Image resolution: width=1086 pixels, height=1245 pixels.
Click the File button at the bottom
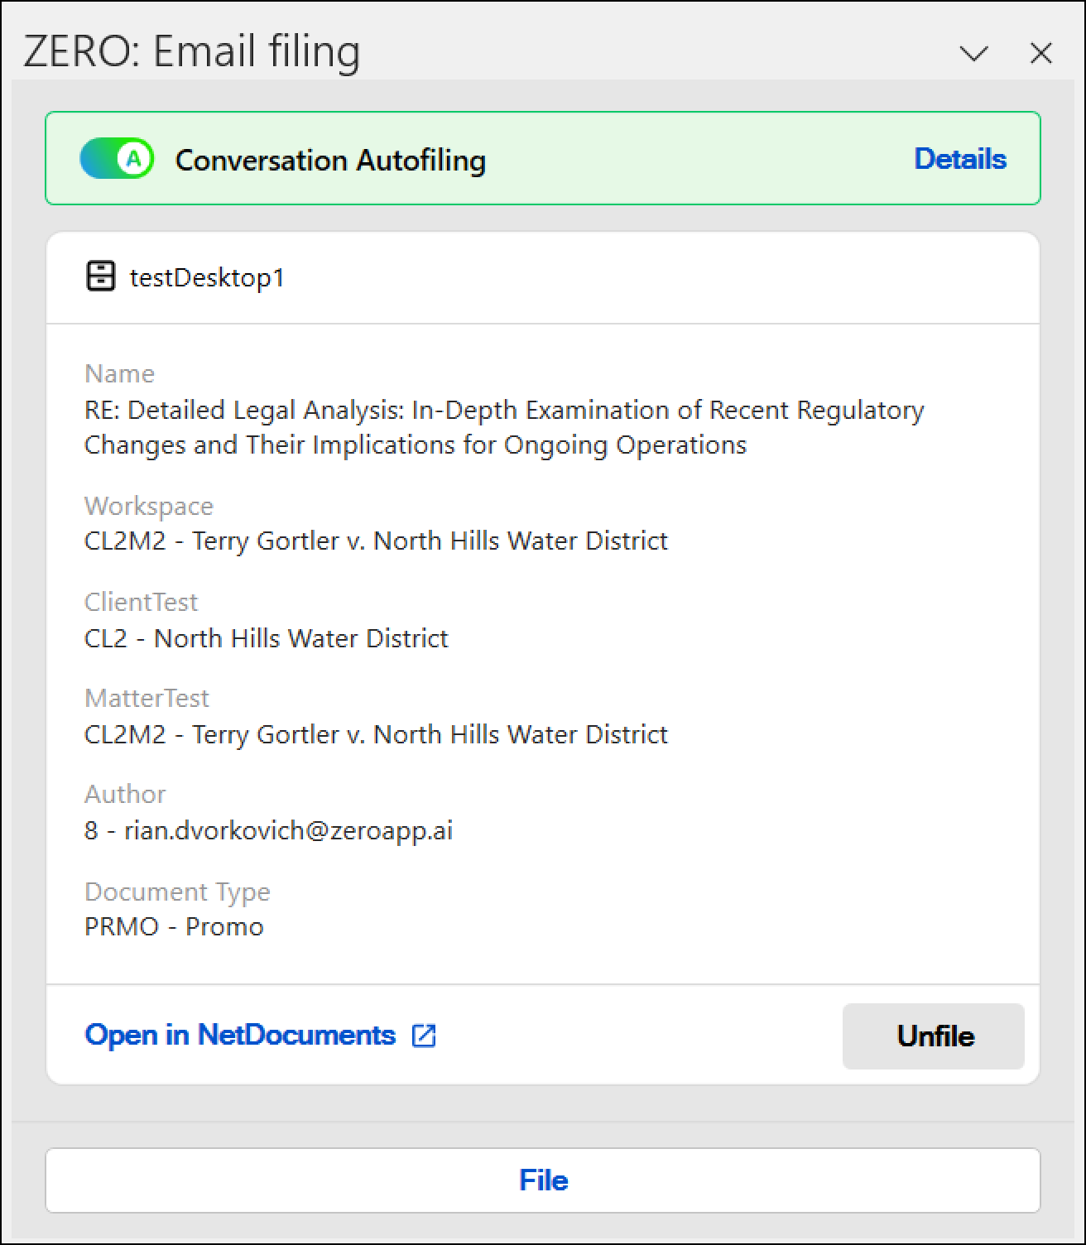tap(543, 1180)
